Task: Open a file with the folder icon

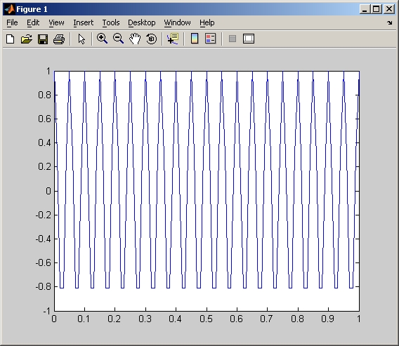Action: tap(27, 39)
